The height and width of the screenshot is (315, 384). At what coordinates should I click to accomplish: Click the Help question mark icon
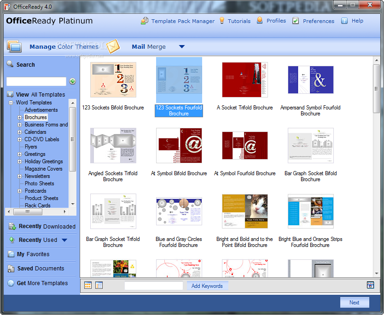(344, 21)
